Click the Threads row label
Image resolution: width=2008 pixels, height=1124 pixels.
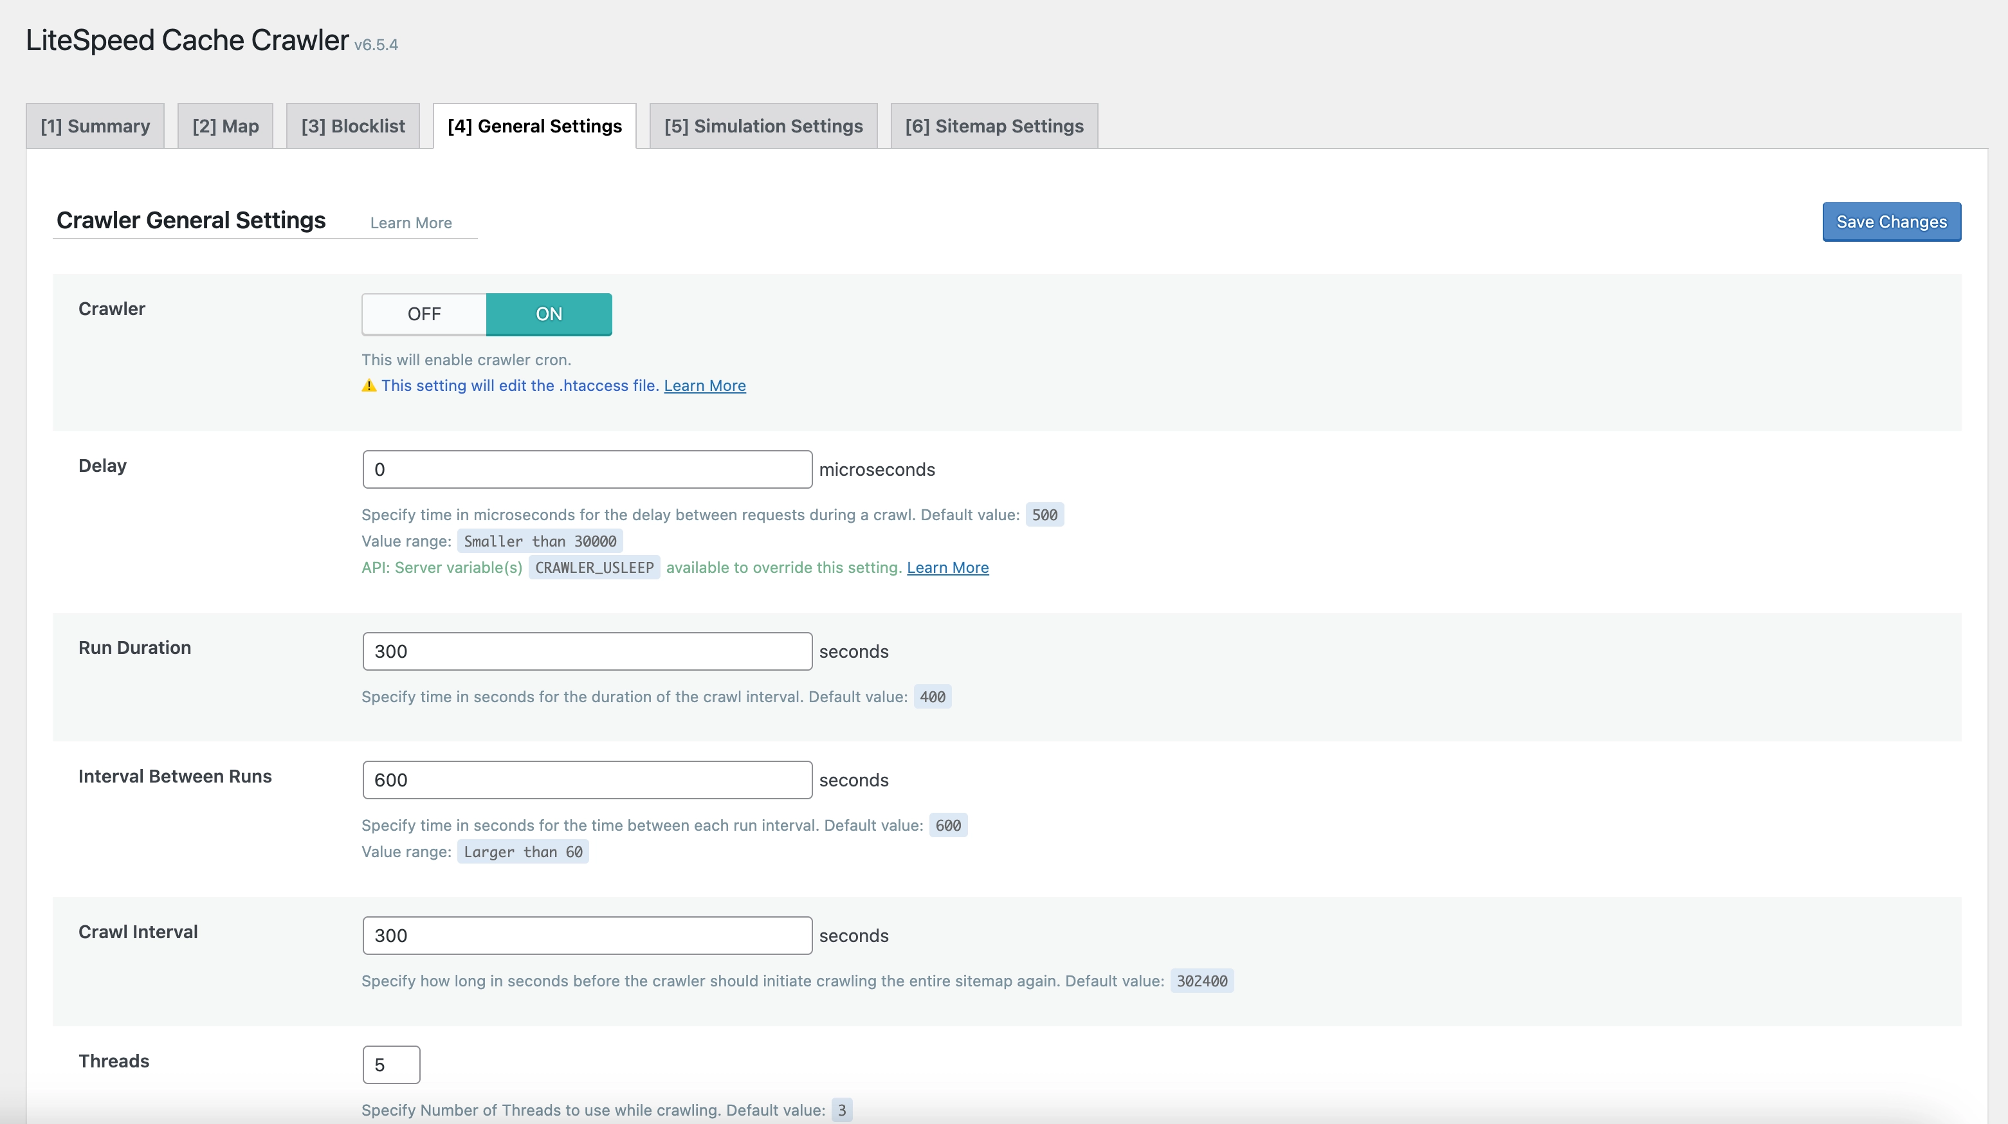[114, 1062]
